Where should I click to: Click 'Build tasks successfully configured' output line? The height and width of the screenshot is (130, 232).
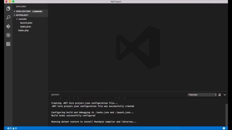tap(73, 116)
